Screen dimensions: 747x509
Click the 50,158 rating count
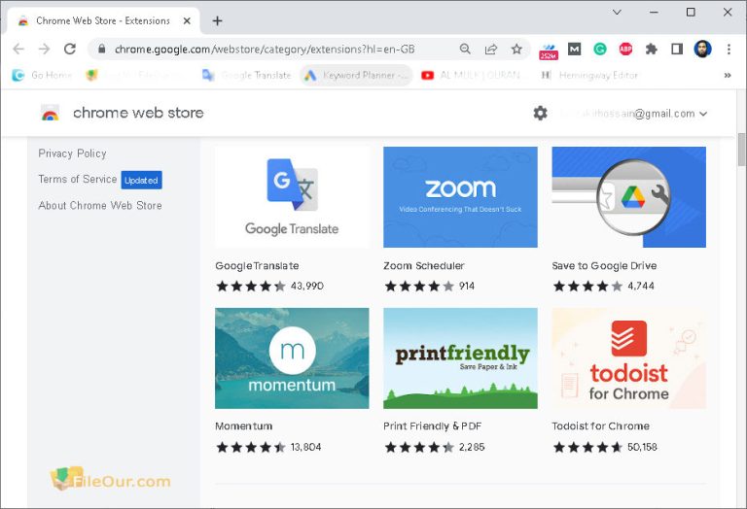[x=642, y=447]
